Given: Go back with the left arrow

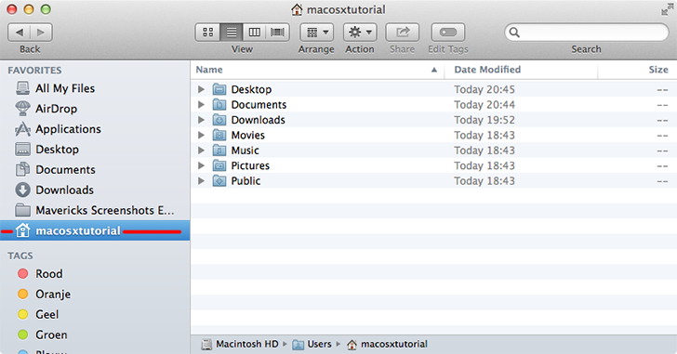Looking at the screenshot, I should 19,33.
